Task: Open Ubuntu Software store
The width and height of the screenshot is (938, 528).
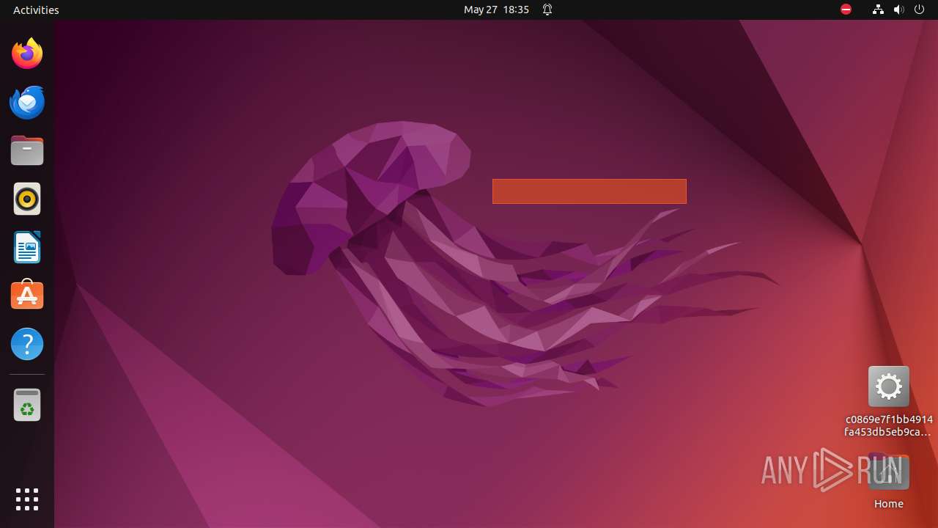Action: tap(27, 295)
